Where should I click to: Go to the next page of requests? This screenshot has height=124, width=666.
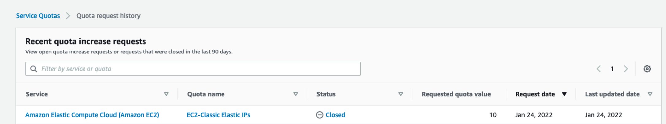click(626, 69)
